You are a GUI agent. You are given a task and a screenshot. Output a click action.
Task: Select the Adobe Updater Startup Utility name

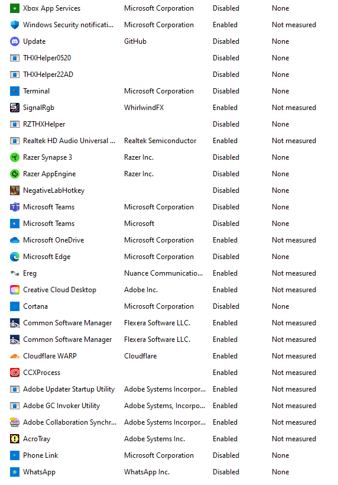pyautogui.click(x=69, y=389)
